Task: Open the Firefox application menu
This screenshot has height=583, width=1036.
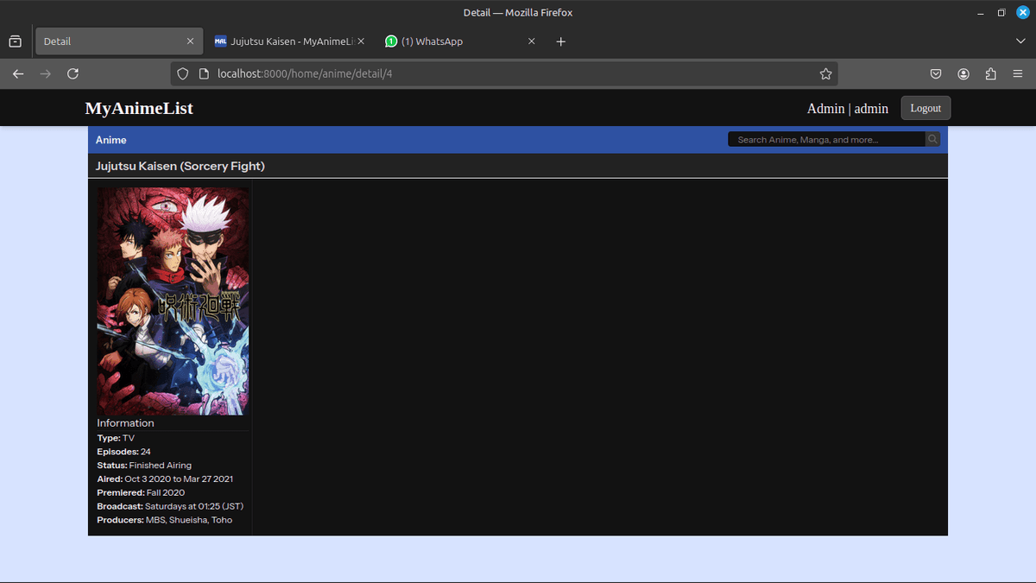Action: click(1018, 73)
